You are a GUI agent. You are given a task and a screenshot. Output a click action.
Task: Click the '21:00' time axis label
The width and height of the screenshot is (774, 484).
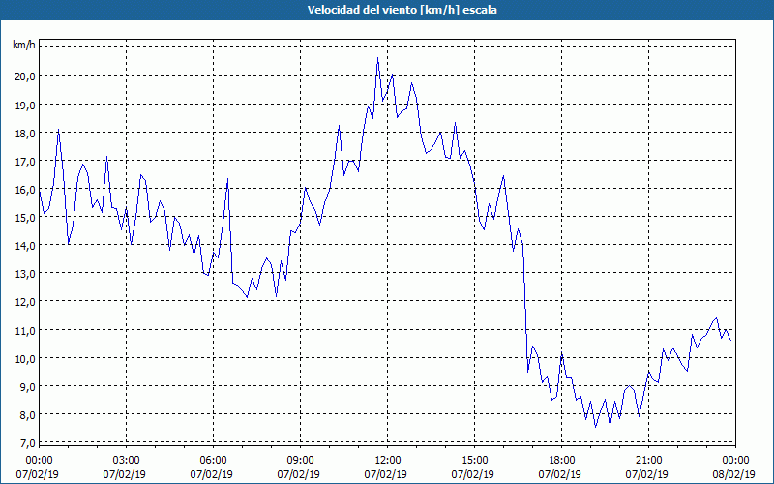pyautogui.click(x=648, y=461)
